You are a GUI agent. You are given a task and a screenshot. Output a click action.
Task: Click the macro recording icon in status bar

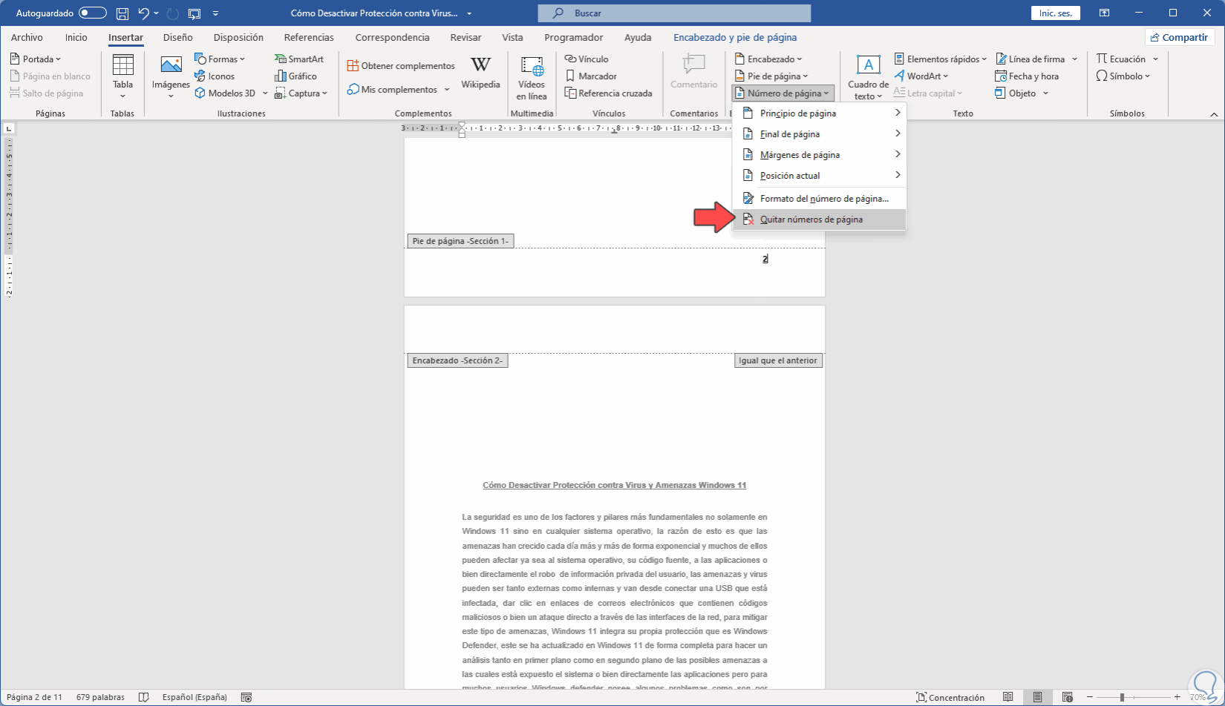click(x=246, y=697)
